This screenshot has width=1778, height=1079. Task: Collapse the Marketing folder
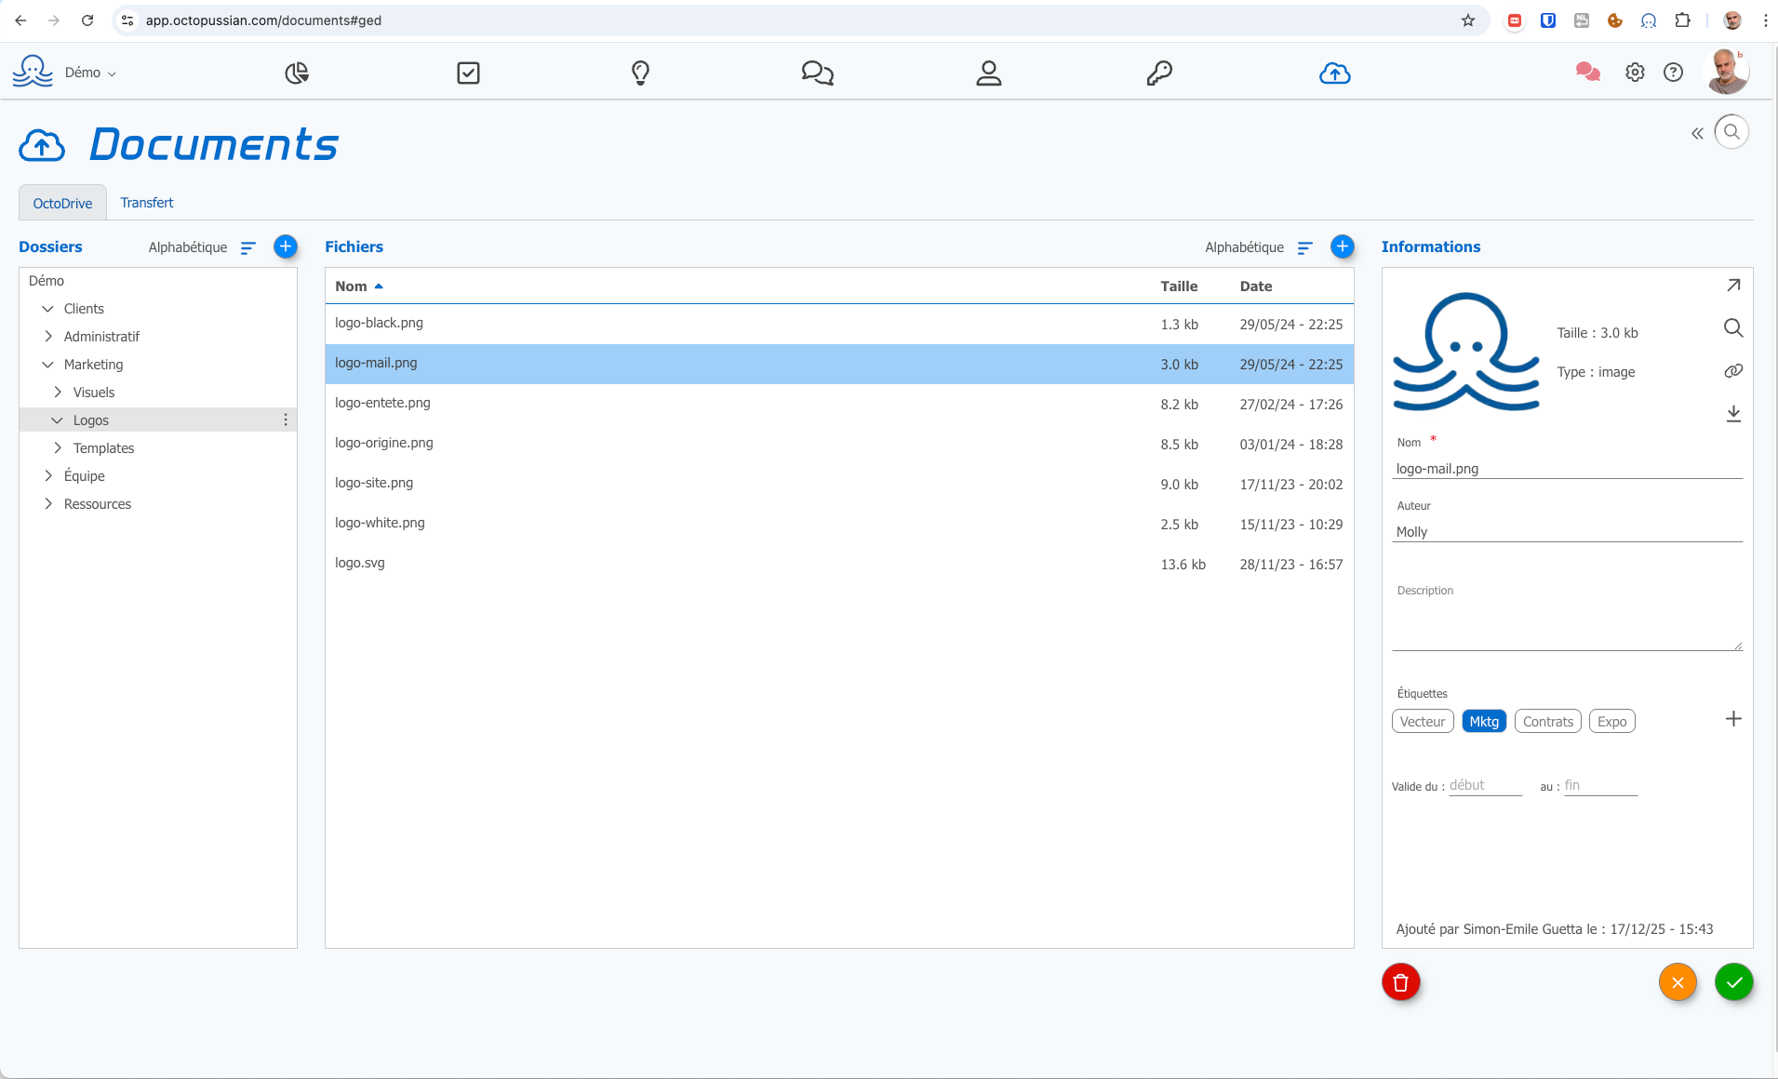(48, 365)
